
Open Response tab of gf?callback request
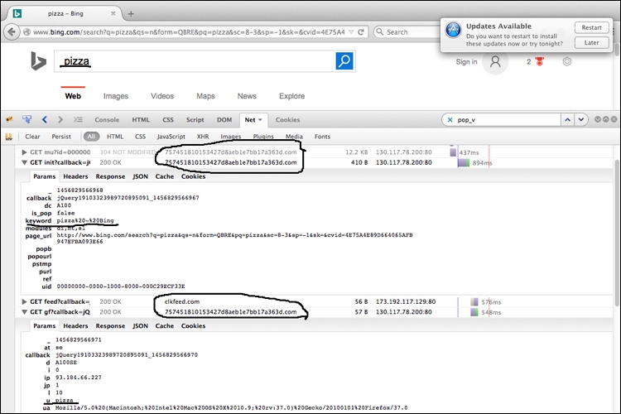pos(110,325)
